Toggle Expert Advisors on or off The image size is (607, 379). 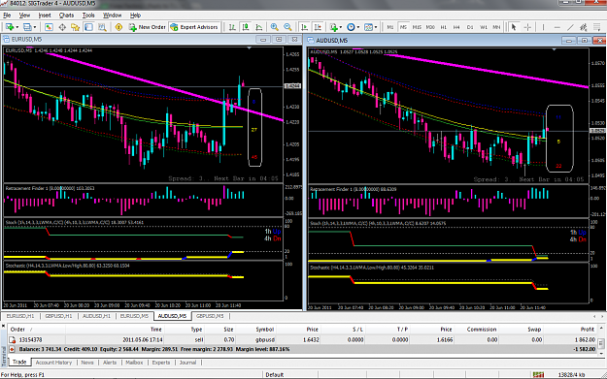[194, 27]
